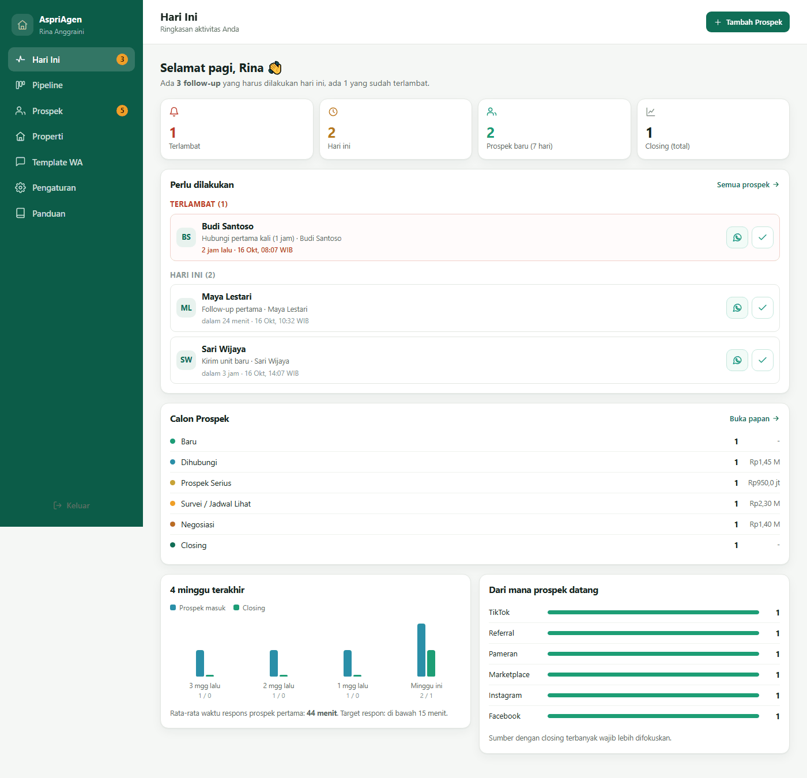Click the Facebook source progress bar
The image size is (807, 778).
[x=653, y=716]
